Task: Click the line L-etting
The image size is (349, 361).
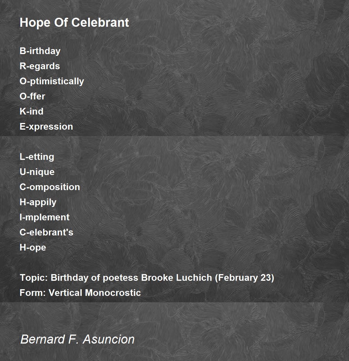Action: 37,157
